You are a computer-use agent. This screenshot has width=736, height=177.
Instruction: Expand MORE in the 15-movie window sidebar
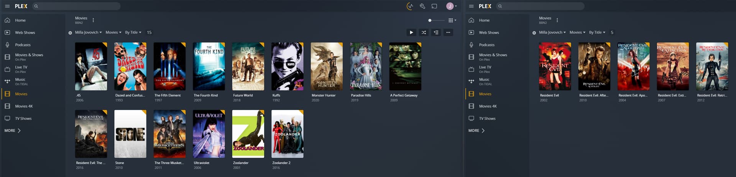(13, 131)
